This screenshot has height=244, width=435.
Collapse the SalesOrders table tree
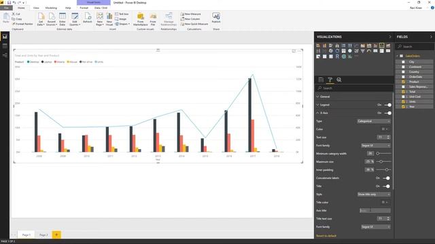398,56
